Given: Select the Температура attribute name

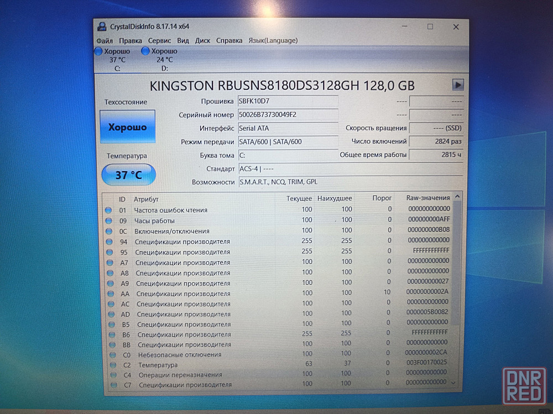Looking at the screenshot, I should [x=158, y=365].
